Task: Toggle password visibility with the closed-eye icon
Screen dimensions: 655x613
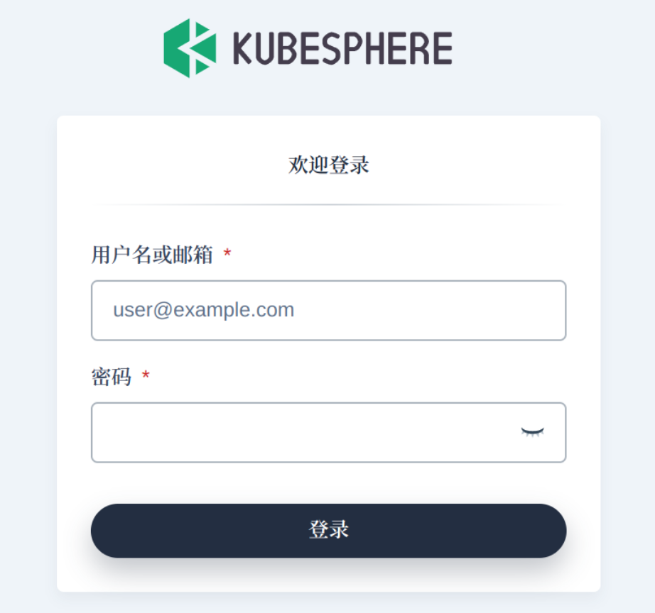Action: pos(532,432)
